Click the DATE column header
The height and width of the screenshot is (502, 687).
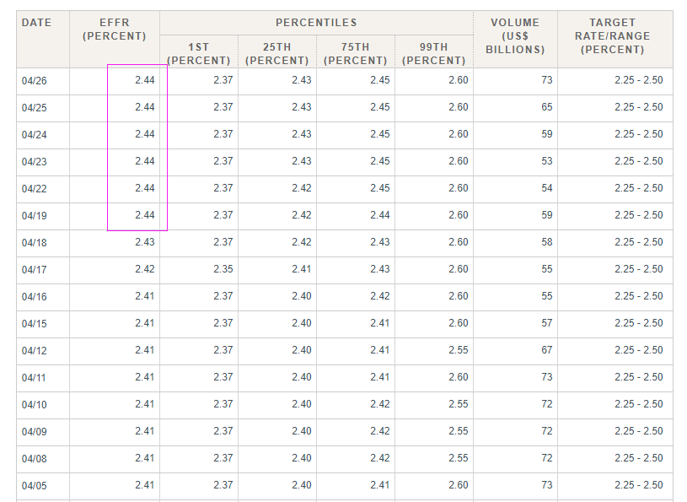pyautogui.click(x=36, y=23)
